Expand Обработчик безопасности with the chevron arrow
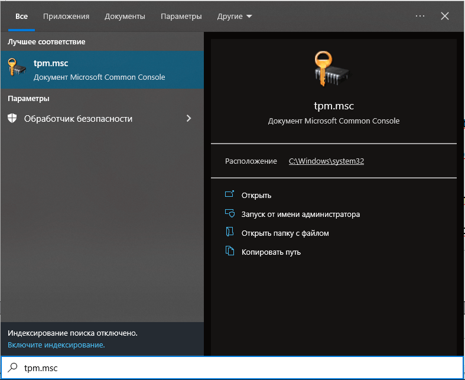 coord(188,118)
